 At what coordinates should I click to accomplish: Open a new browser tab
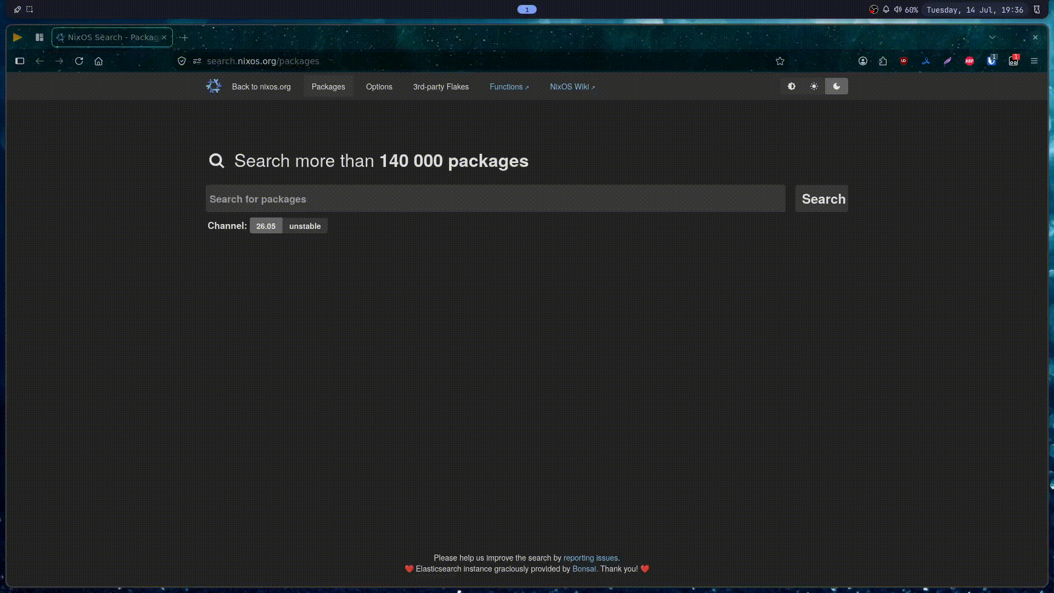(x=184, y=37)
